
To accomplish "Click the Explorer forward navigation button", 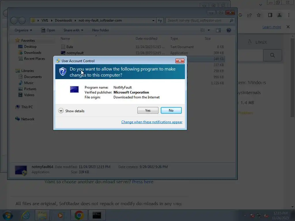I will pyautogui.click(x=22, y=20).
